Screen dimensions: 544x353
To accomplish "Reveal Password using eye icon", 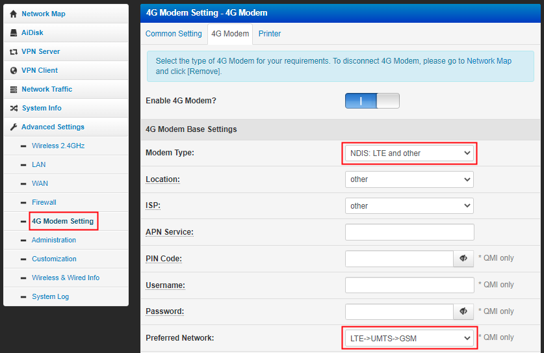I will point(463,311).
